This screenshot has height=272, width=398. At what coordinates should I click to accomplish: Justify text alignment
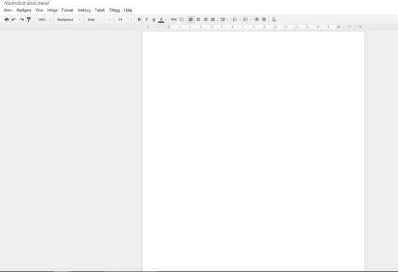(x=213, y=19)
